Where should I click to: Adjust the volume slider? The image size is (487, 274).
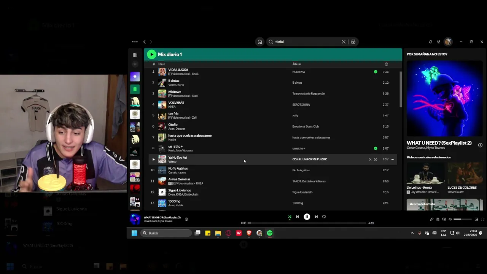[462, 219]
